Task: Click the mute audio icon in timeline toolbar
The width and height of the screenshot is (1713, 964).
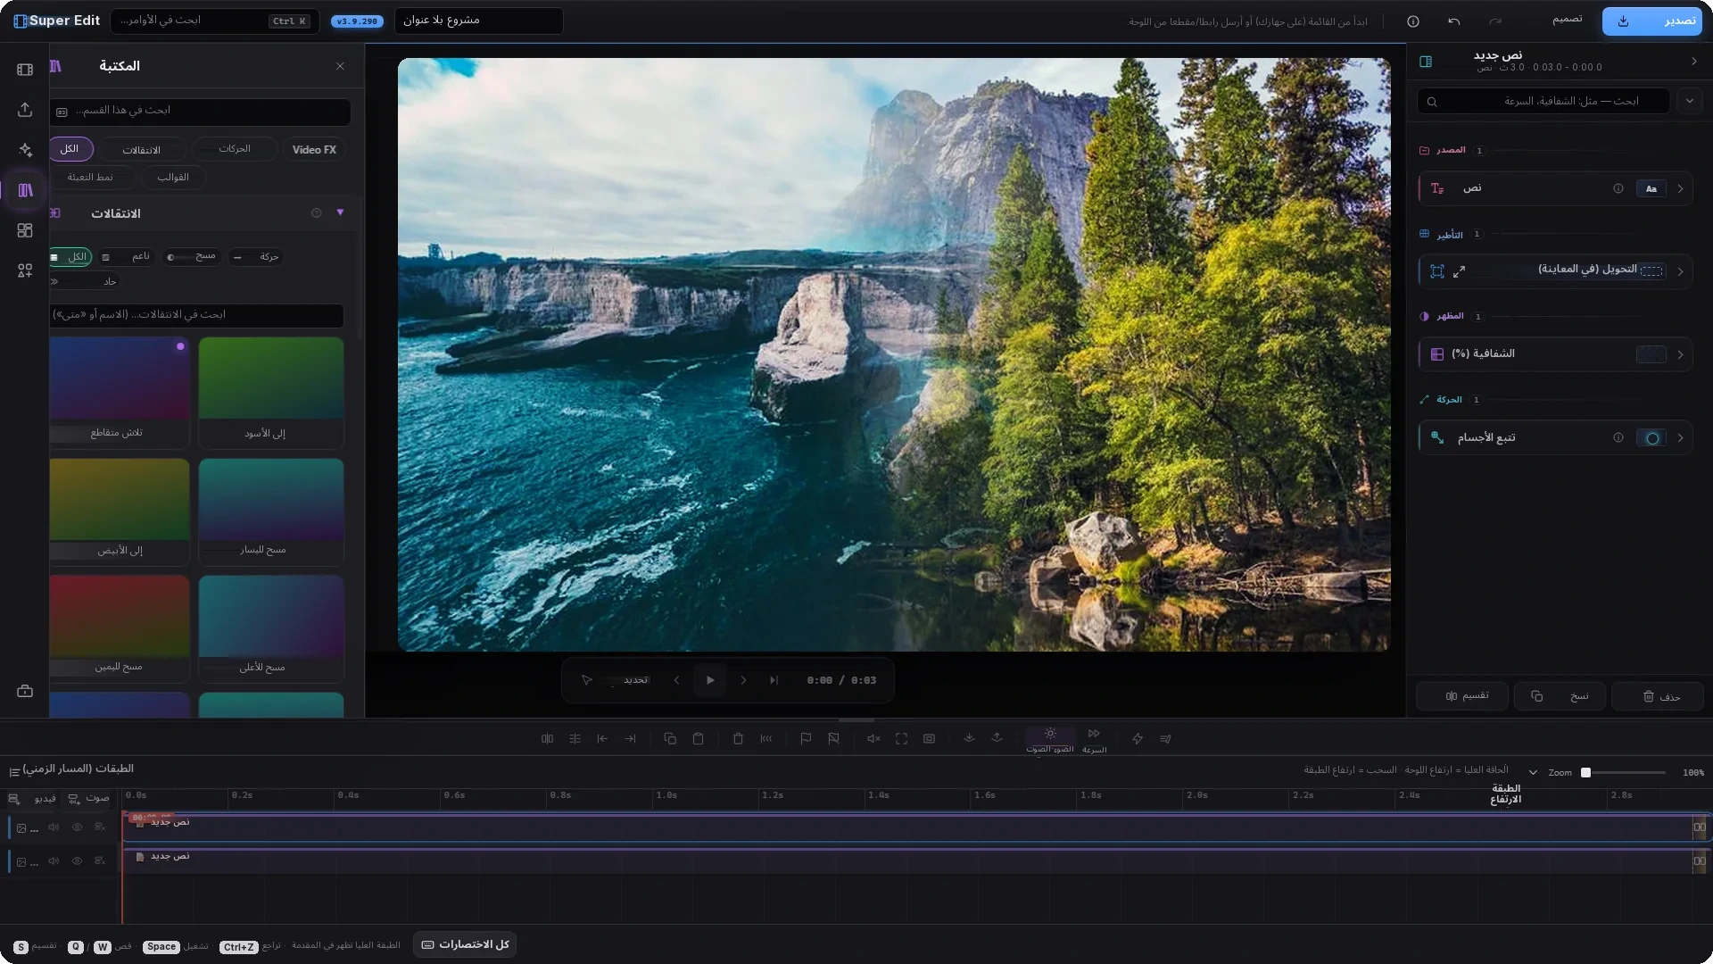Action: tap(873, 739)
